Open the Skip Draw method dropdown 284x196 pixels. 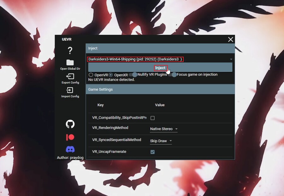point(161,141)
